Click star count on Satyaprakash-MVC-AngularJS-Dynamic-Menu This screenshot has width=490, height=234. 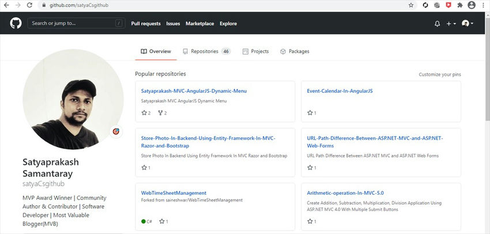146,113
